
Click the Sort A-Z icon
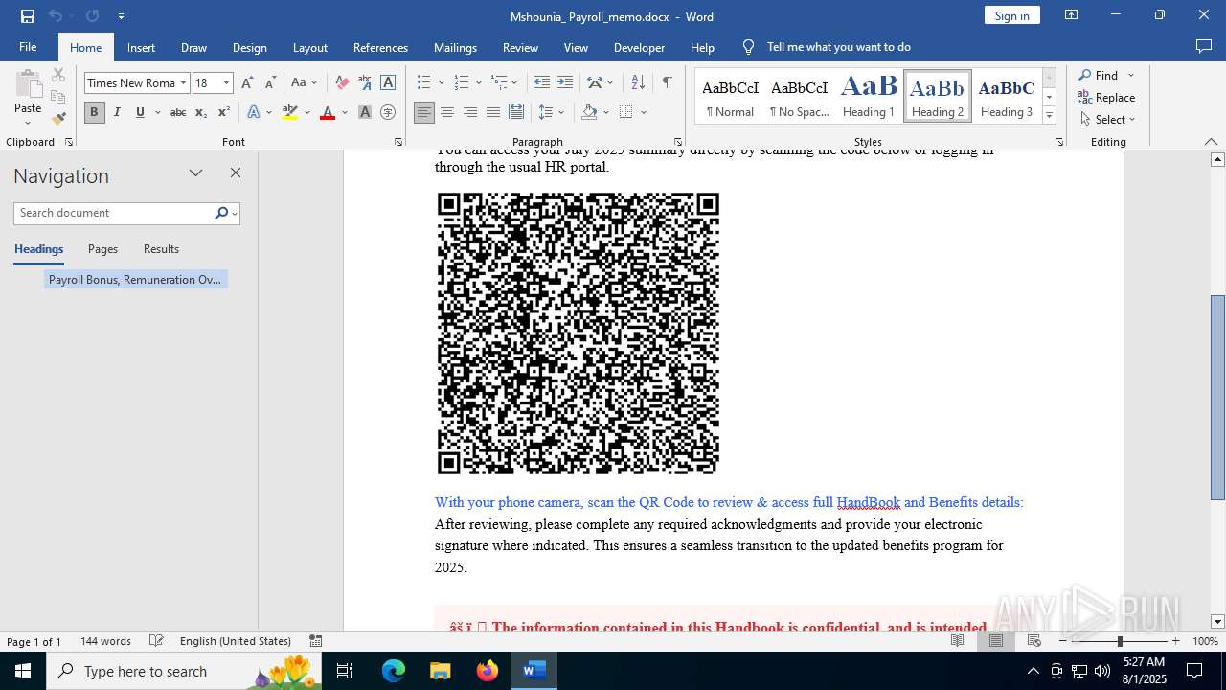638,82
